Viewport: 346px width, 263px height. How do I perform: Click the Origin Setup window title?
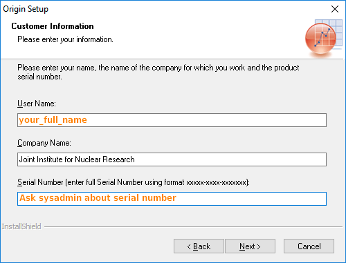point(26,9)
